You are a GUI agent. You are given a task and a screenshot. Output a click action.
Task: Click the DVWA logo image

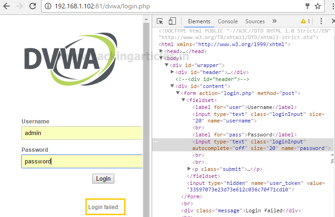pyautogui.click(x=71, y=59)
